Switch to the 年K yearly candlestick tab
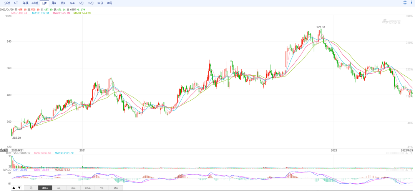This screenshot has height=191, width=415. pyautogui.click(x=72, y=3)
